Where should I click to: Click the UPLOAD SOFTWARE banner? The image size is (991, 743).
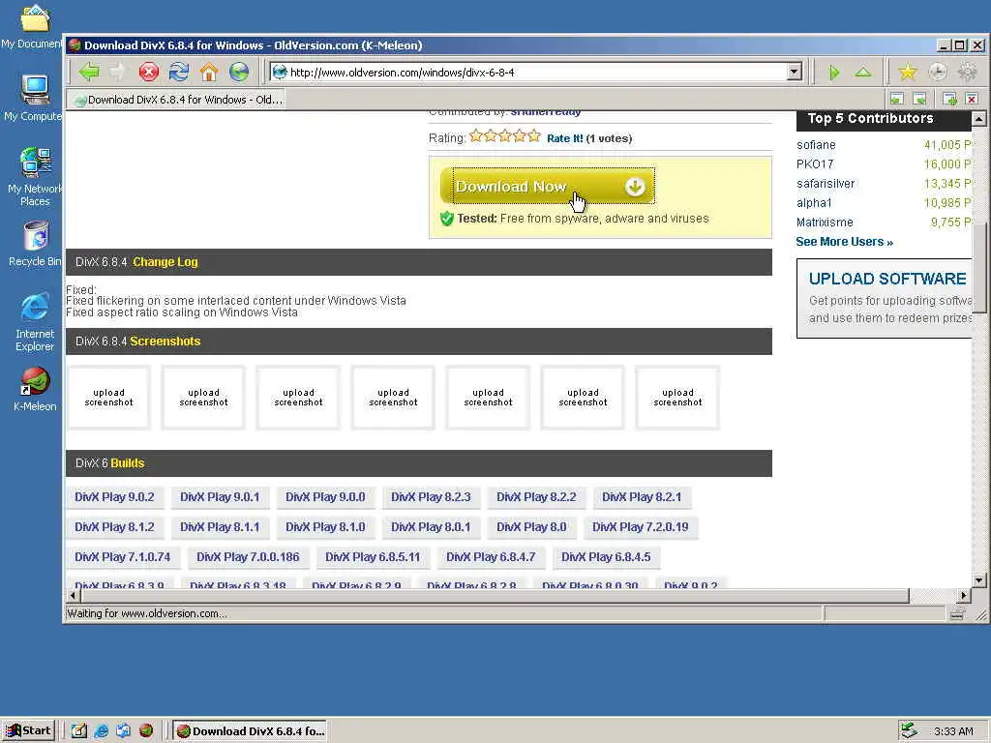point(885,298)
